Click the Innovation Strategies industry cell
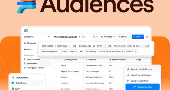This screenshot has width=170, height=90. (x=95, y=83)
